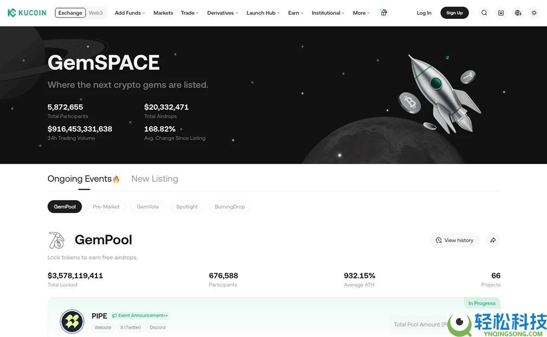This screenshot has height=337, width=547.
Task: Click the GemPool share arrow icon
Action: click(x=493, y=240)
